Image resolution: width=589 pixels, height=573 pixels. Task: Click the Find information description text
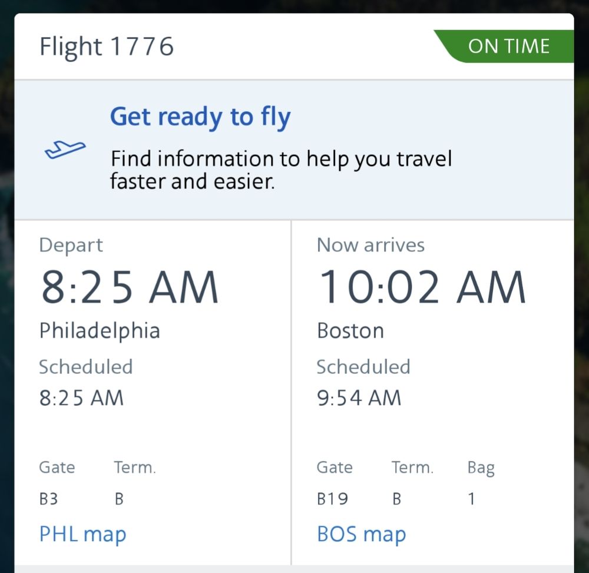281,170
